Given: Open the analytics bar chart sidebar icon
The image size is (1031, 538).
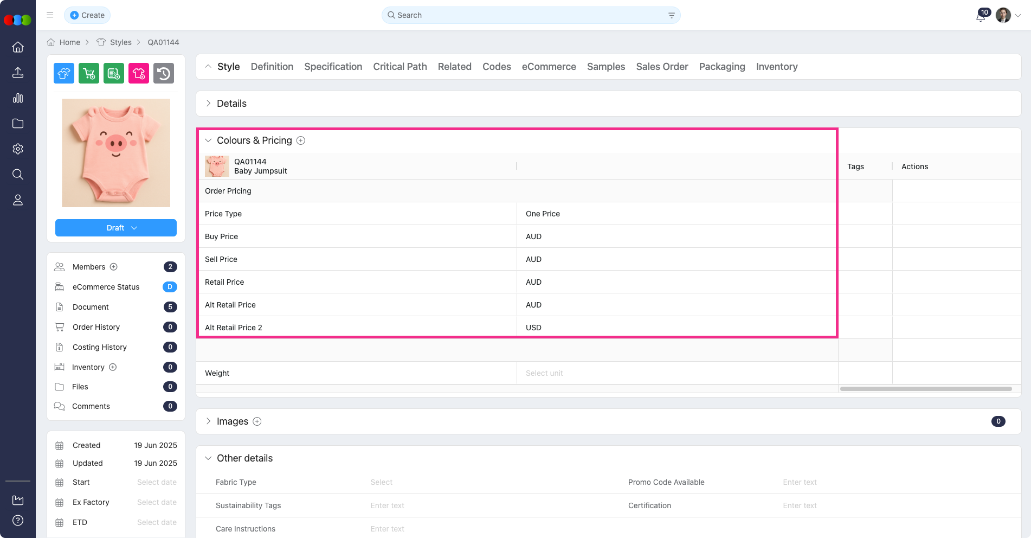Looking at the screenshot, I should coord(18,98).
